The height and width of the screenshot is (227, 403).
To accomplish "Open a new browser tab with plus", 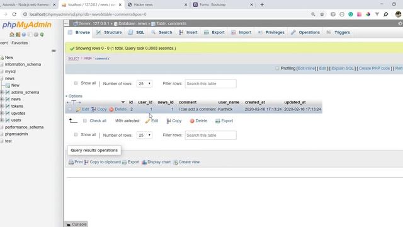I will [x=262, y=4].
